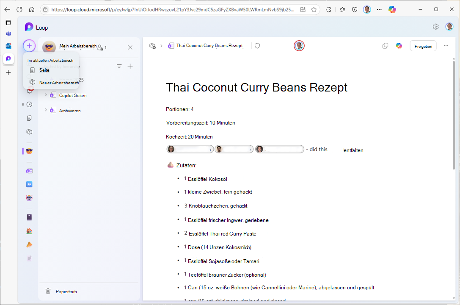Open Edge Copilot button
The height and width of the screenshot is (305, 460).
(x=392, y=9)
